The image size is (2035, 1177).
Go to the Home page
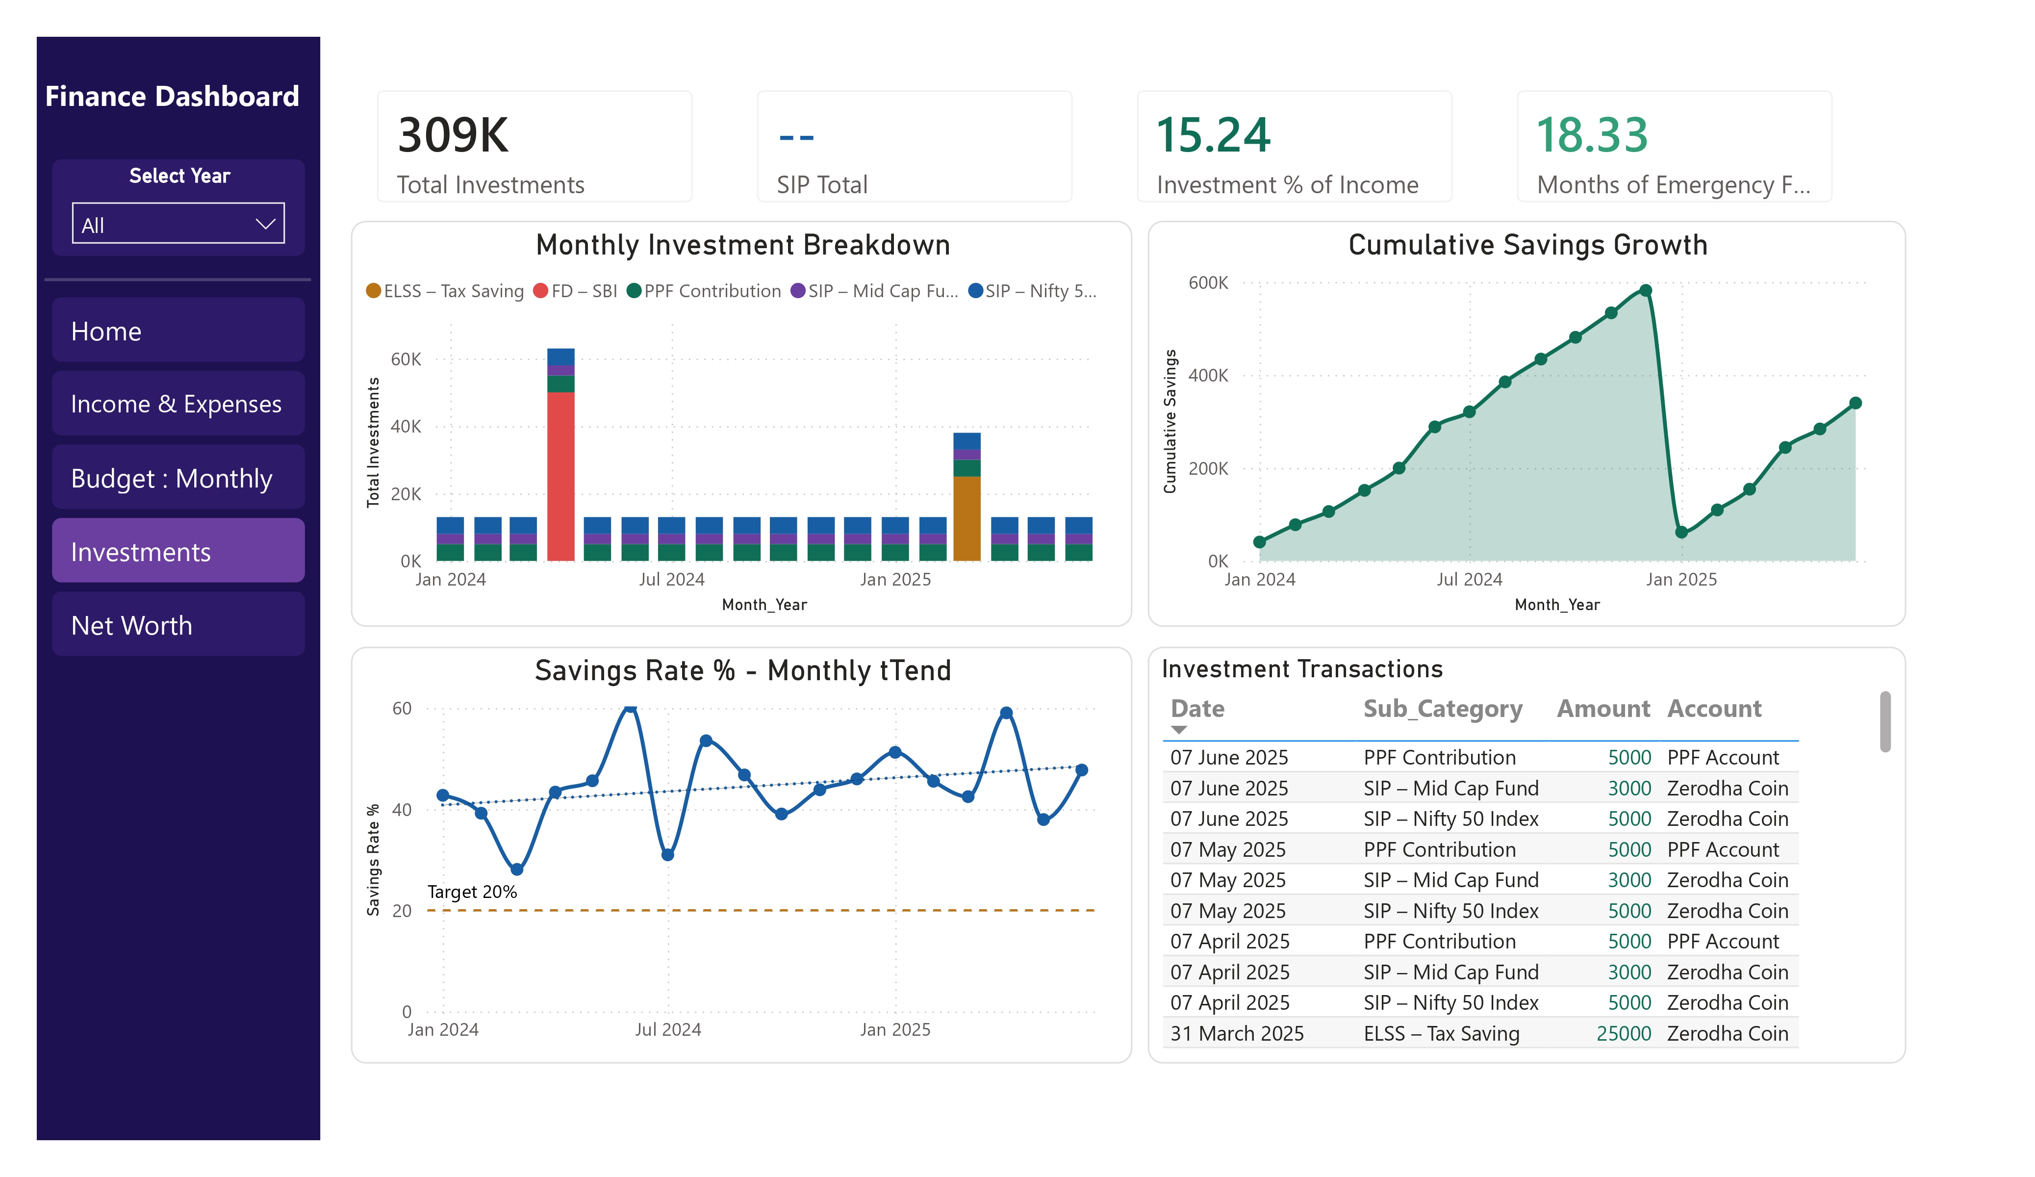[x=178, y=331]
